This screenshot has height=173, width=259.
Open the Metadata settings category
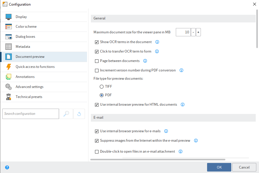point(23,47)
